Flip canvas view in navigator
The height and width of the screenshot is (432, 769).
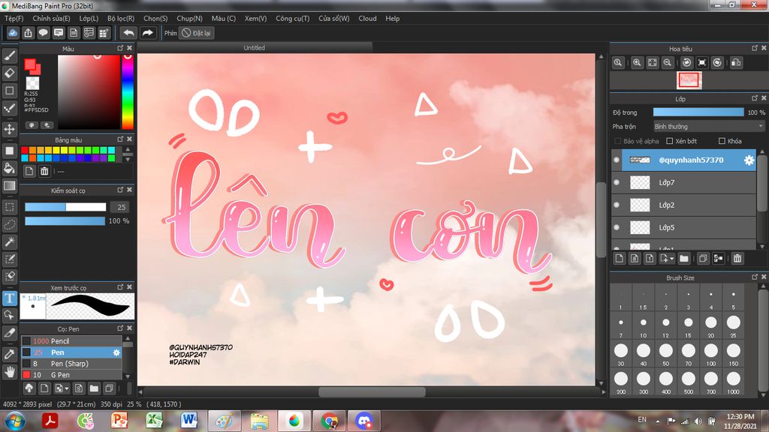[x=736, y=63]
